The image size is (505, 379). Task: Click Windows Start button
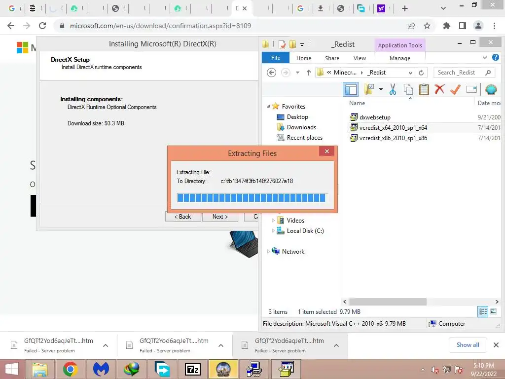click(12, 369)
